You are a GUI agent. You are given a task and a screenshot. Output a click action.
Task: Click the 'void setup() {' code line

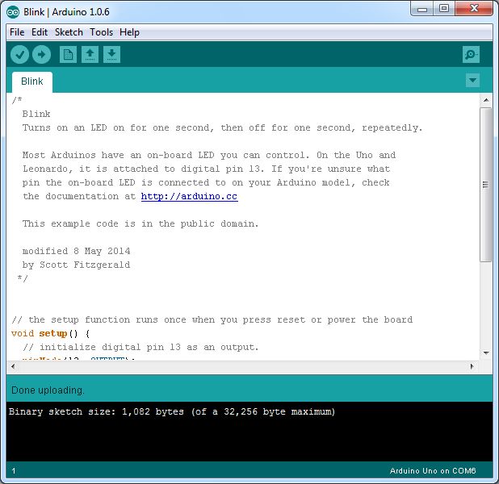pos(51,334)
